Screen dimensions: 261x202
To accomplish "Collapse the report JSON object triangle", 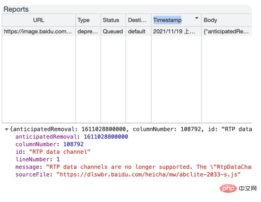I will [7, 129].
